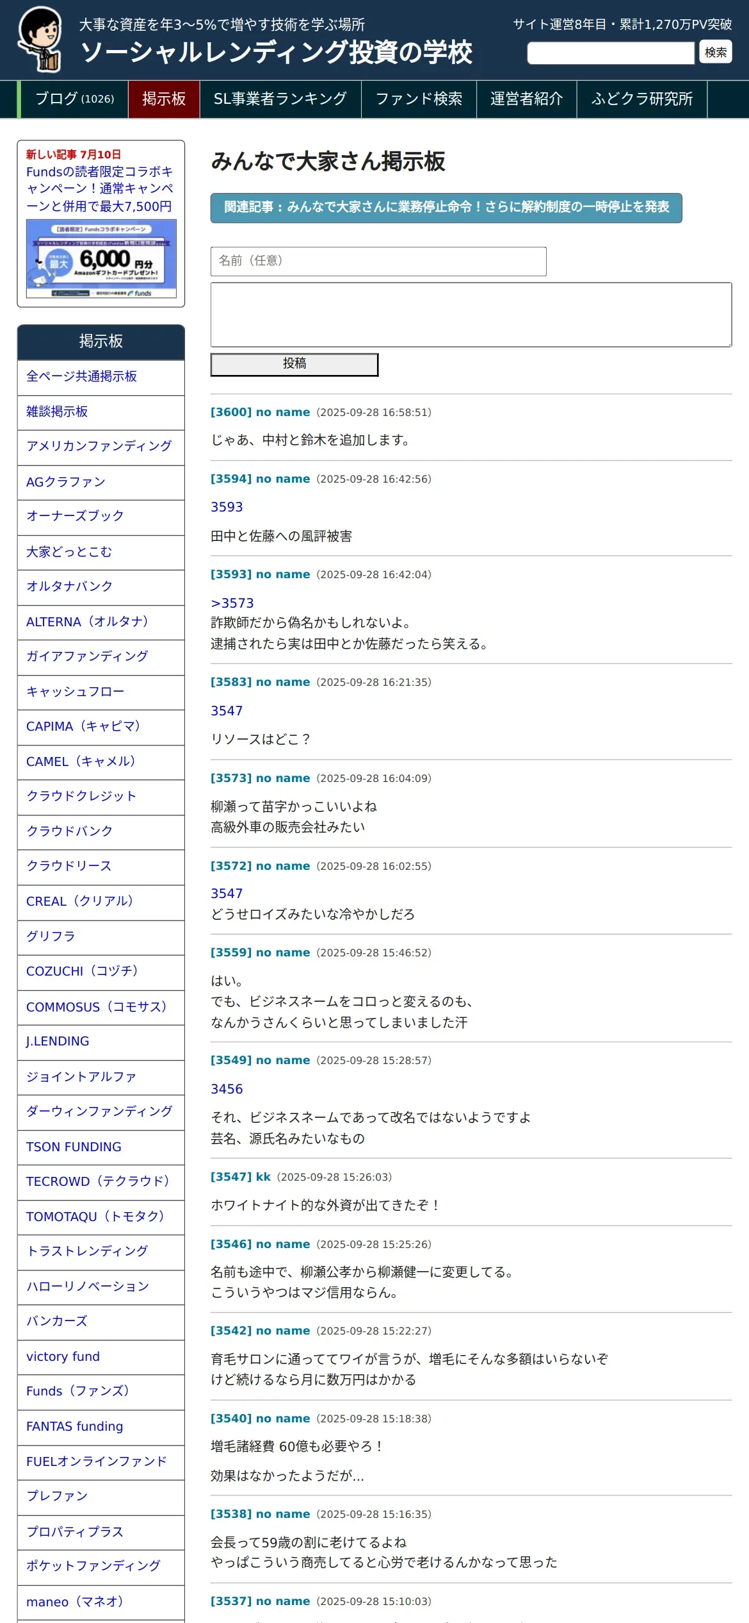The width and height of the screenshot is (749, 1623).
Task: Open TECROWD（テクラウド） board link
Action: (101, 1181)
